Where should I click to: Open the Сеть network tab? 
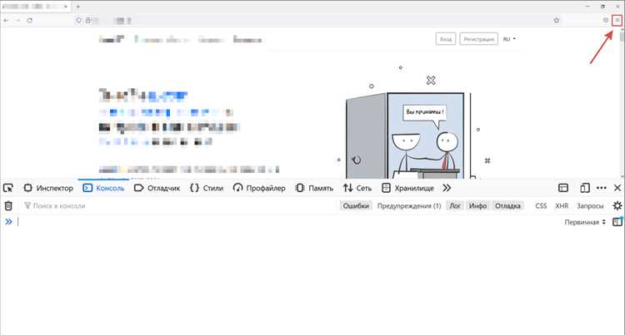coord(357,188)
